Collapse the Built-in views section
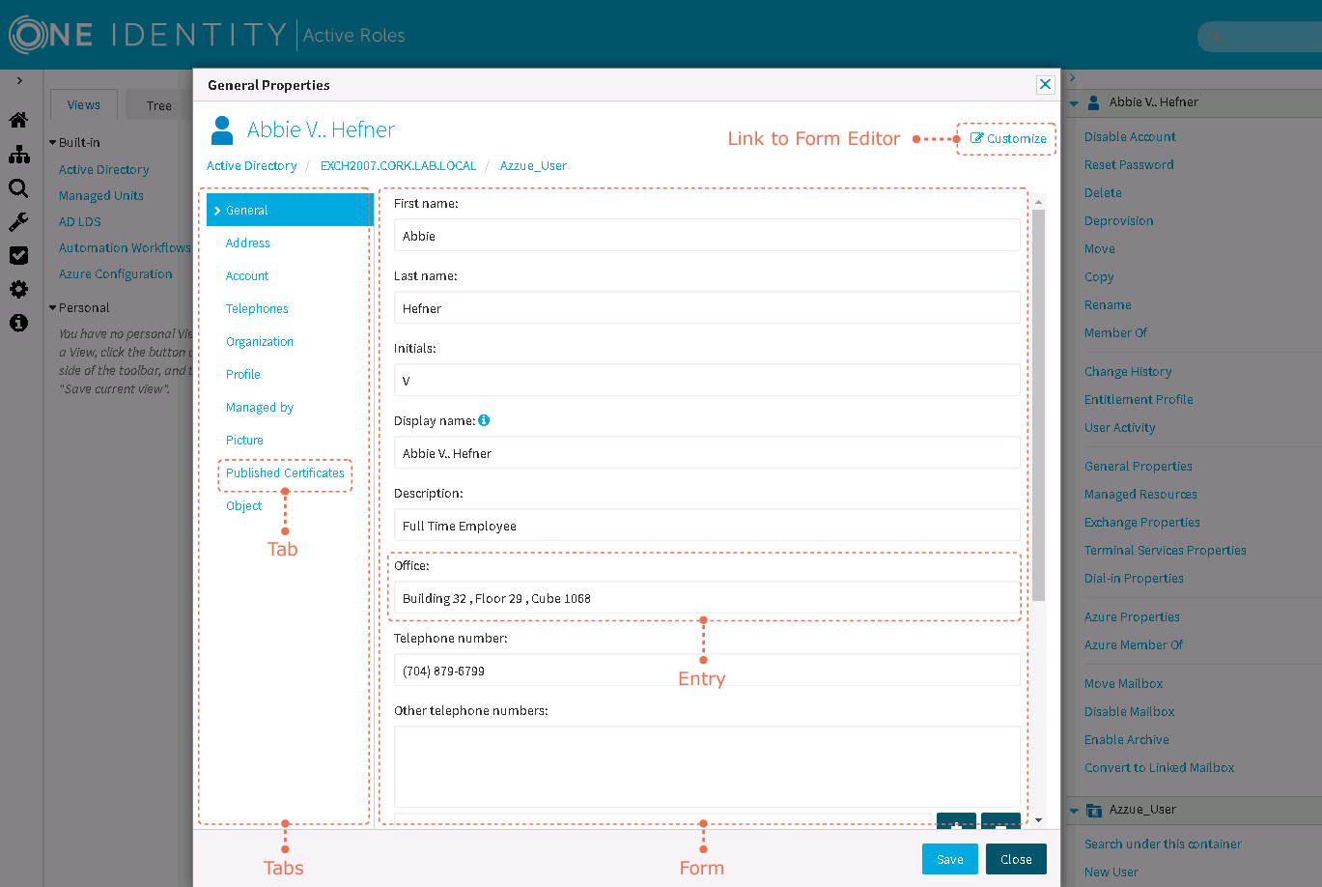Viewport: 1322px width, 887px height. (x=54, y=143)
